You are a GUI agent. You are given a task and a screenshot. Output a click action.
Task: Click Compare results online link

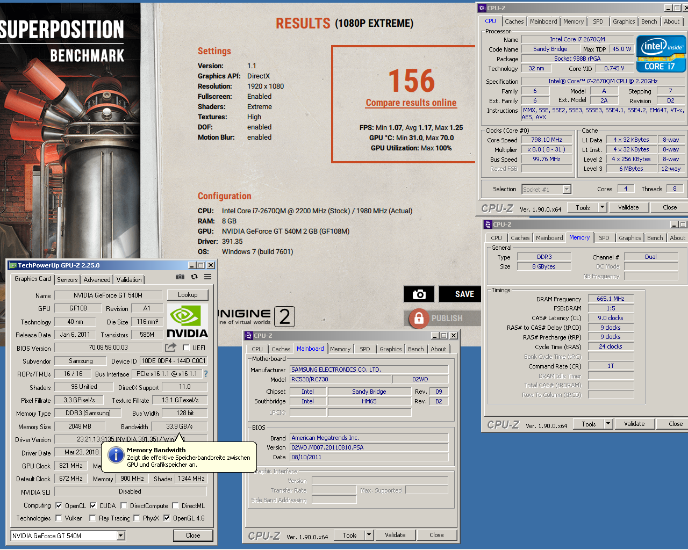411,103
